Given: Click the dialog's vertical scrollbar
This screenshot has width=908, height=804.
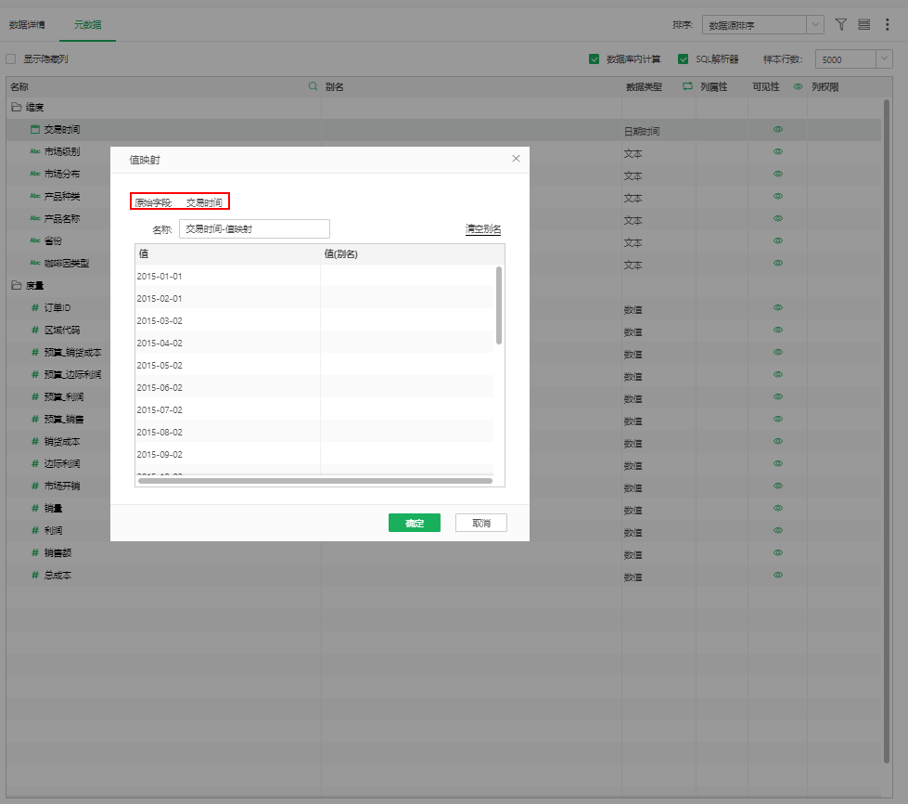Looking at the screenshot, I should [x=499, y=305].
